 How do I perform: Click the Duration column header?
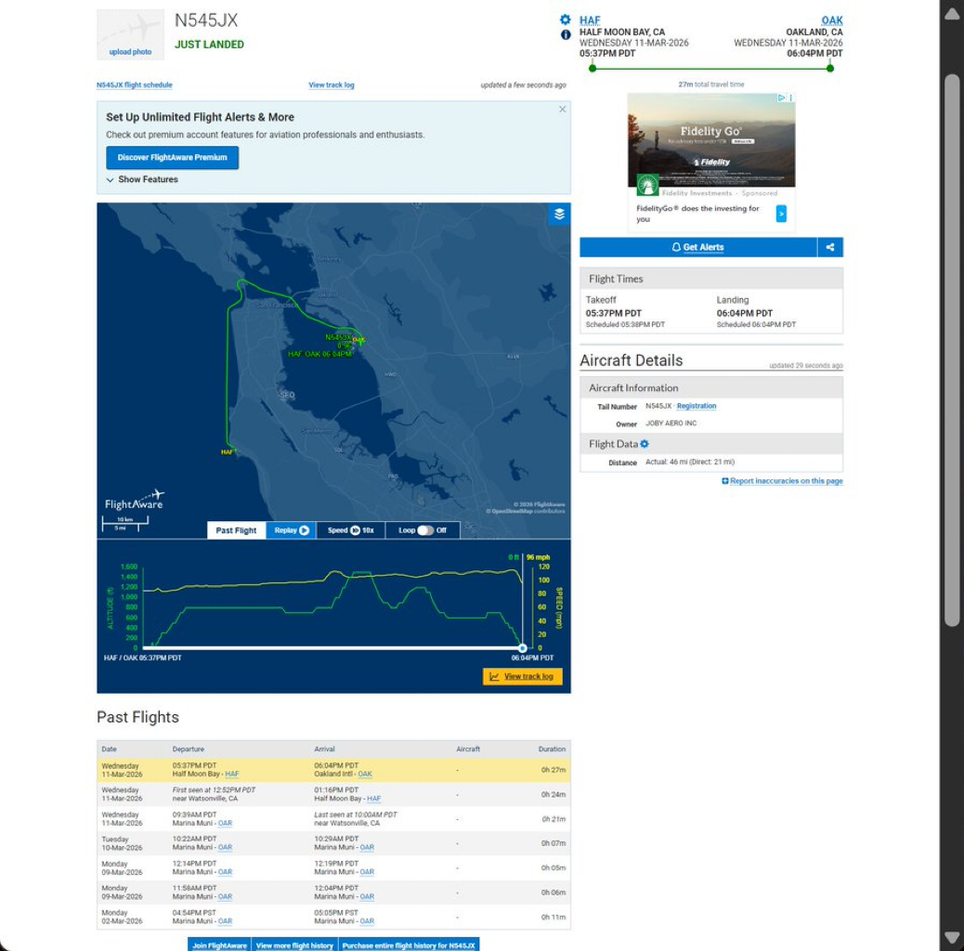point(552,749)
